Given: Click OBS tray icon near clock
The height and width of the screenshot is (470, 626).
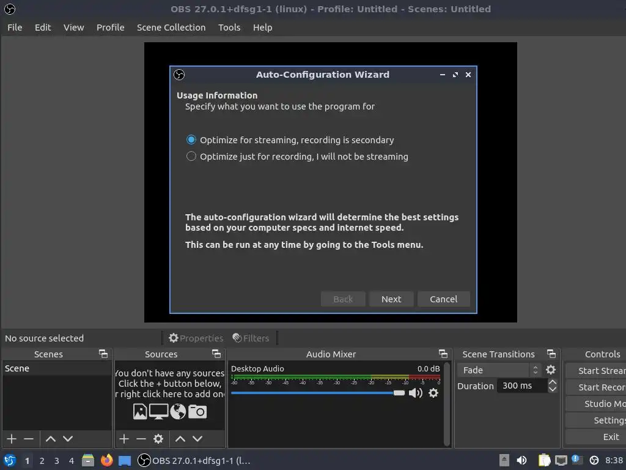Looking at the screenshot, I should (594, 460).
